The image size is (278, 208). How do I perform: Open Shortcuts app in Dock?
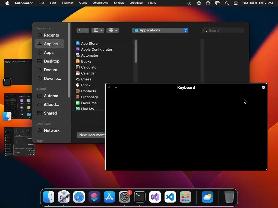tap(94, 197)
